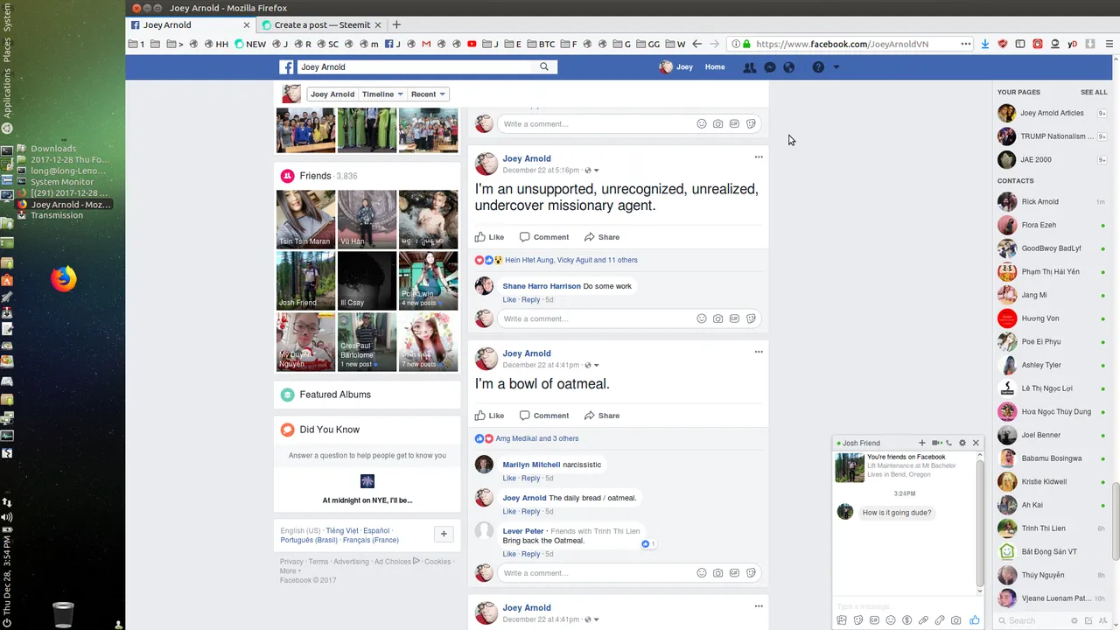1120x630 pixels.
Task: Attach a photo to the missionary post comment box
Action: pos(718,318)
